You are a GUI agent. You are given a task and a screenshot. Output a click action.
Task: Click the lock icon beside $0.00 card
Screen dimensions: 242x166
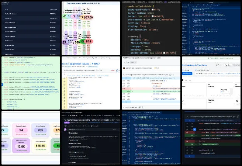coord(237,101)
